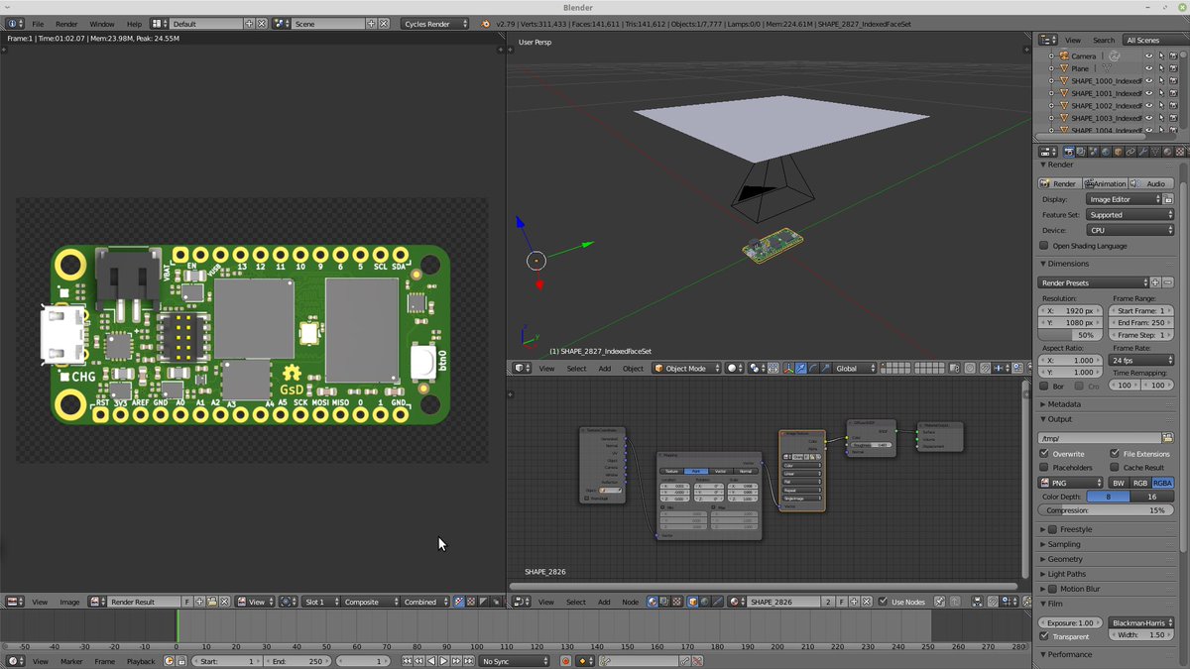Click the 3D viewport editor-type cube icon
Screen dimensions: 1190x669
523,369
